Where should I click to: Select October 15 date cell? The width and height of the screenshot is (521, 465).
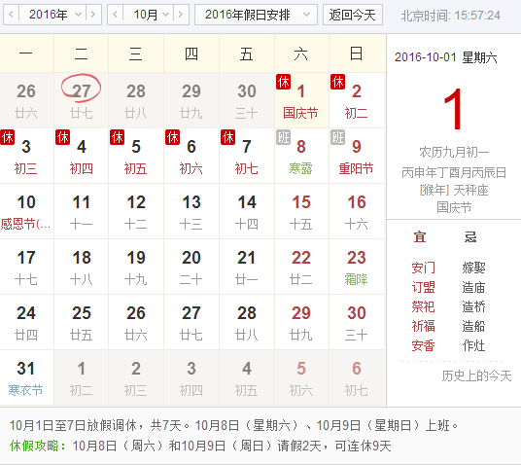pyautogui.click(x=301, y=211)
